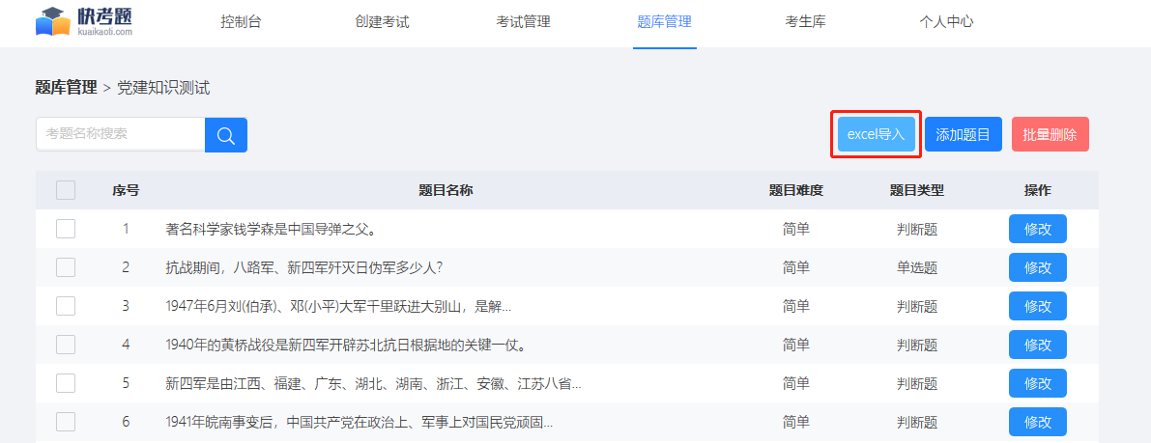The height and width of the screenshot is (443, 1151).
Task: Click question text starting 1940年的黄桥战役
Action: point(345,345)
